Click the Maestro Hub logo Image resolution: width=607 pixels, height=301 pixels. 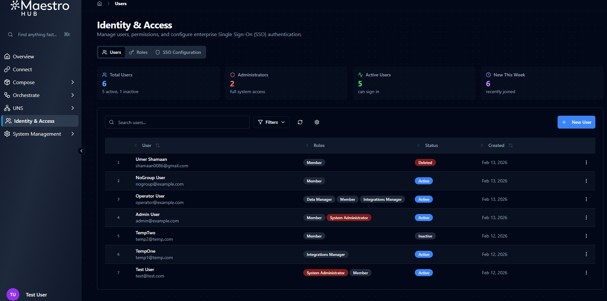tap(40, 8)
